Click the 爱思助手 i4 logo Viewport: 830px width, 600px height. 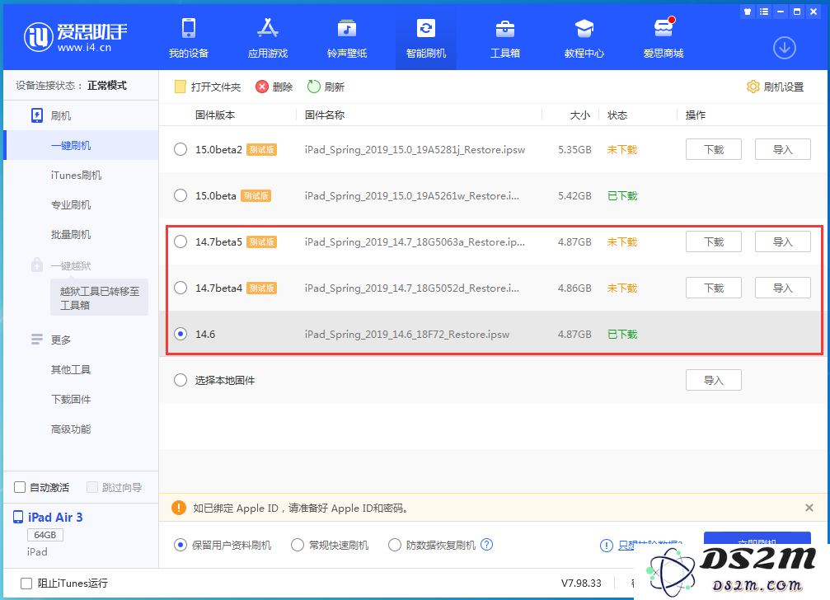coord(75,37)
